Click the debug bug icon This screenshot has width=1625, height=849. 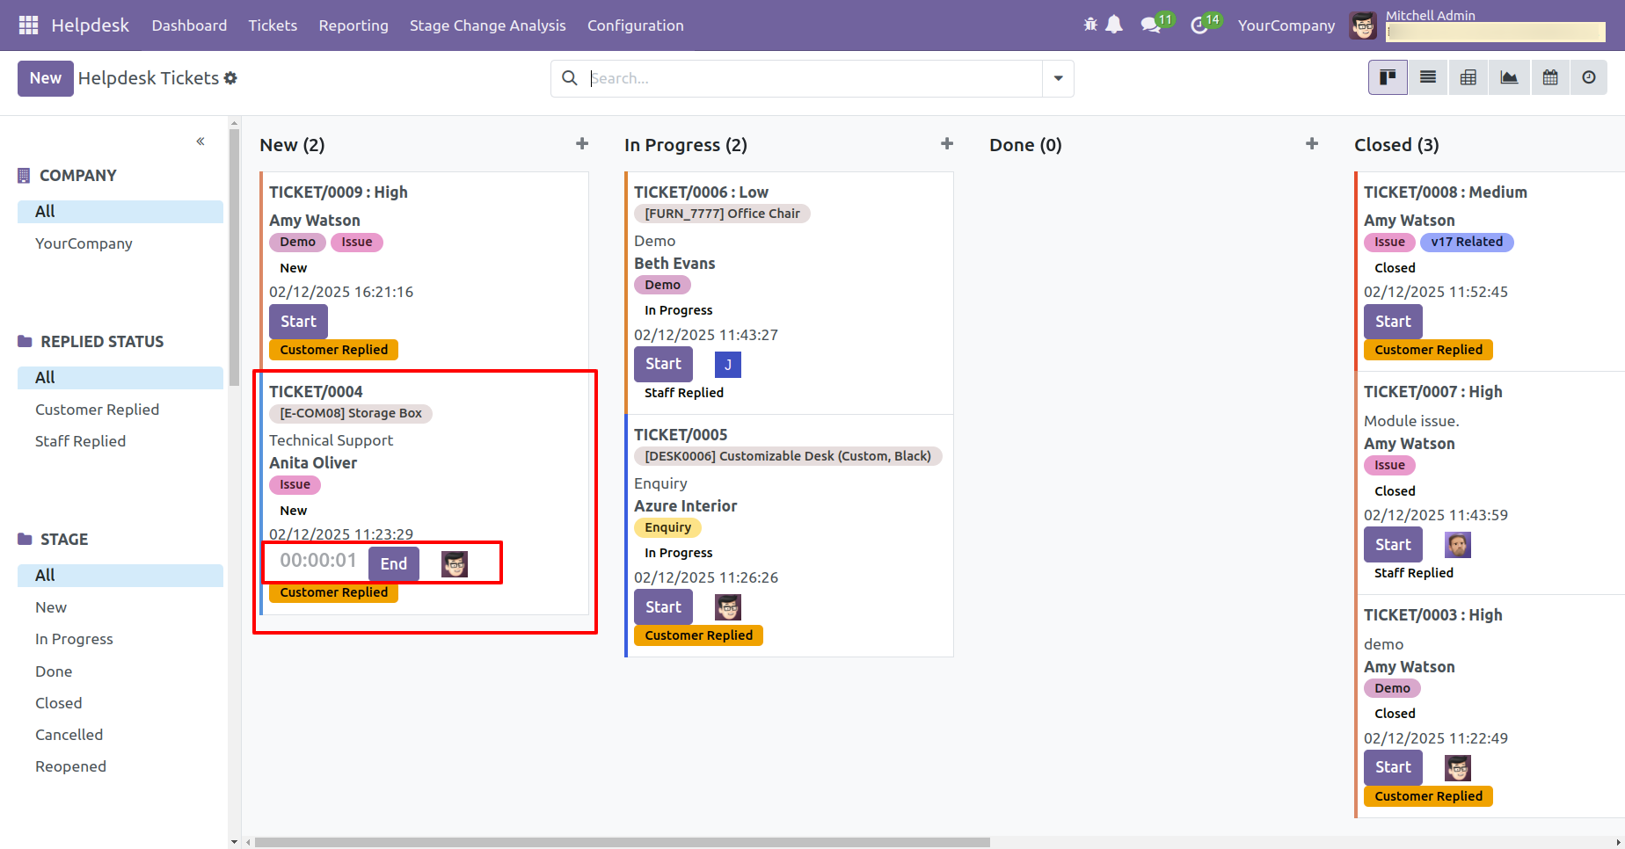click(x=1090, y=25)
